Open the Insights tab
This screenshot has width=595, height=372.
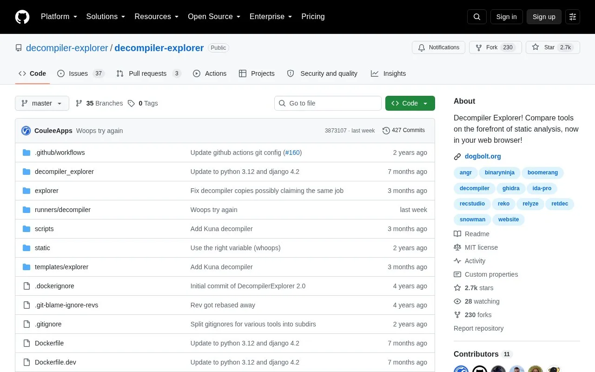(x=388, y=73)
